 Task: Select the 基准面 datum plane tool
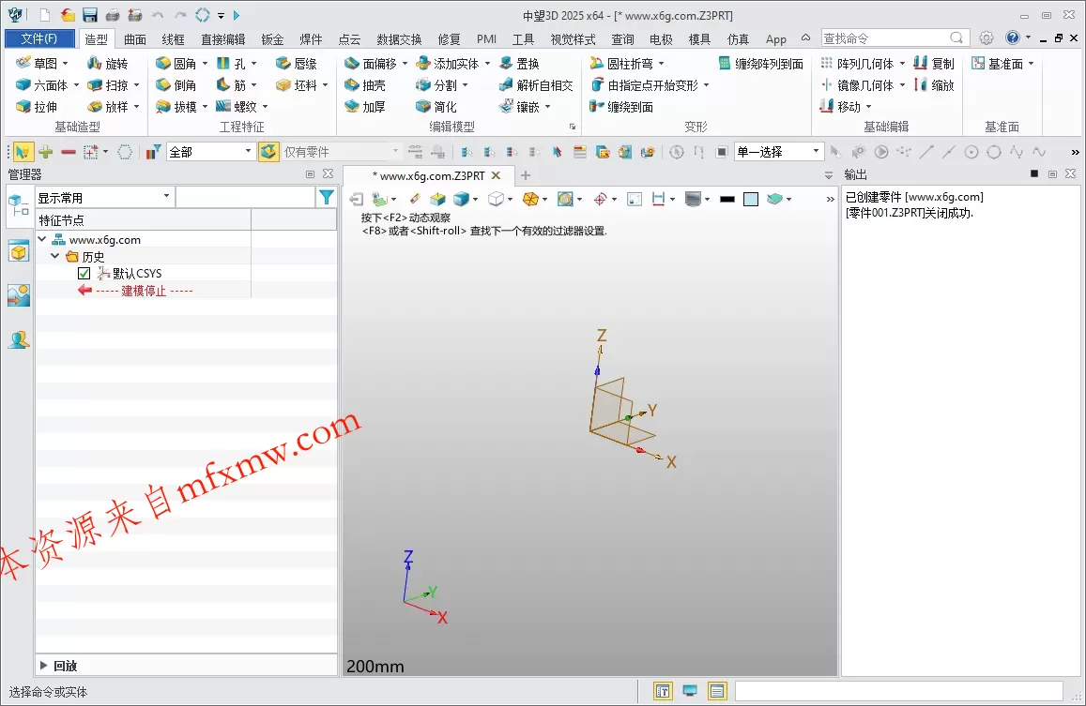tap(997, 63)
